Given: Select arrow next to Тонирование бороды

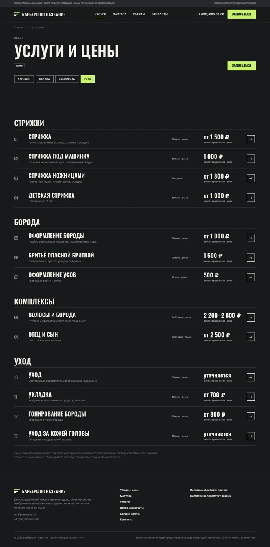Looking at the screenshot, I should pyautogui.click(x=251, y=416).
